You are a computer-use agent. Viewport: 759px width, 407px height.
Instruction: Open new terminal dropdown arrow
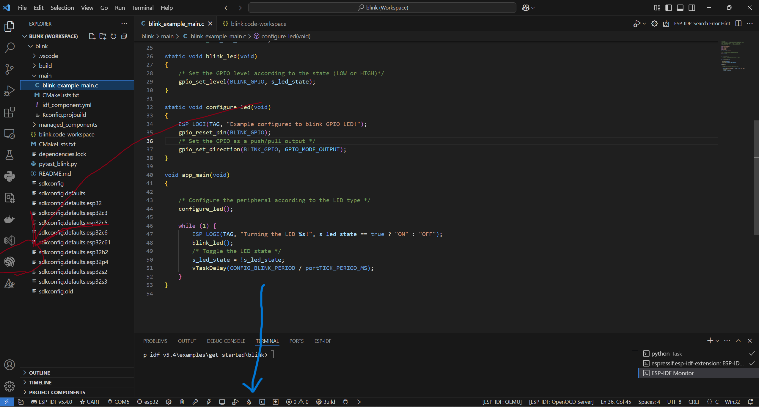717,341
